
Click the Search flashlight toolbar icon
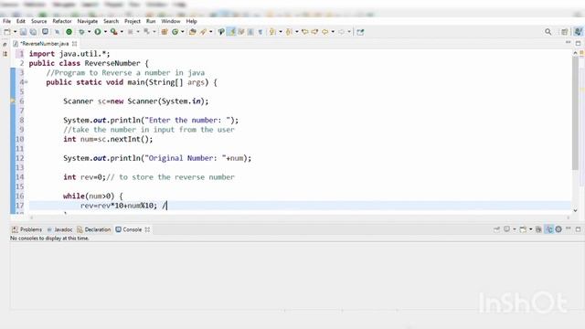[203, 32]
